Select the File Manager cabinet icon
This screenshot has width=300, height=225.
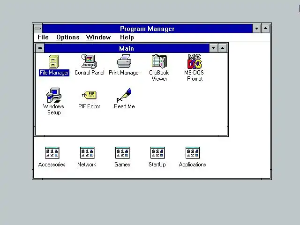(54, 61)
